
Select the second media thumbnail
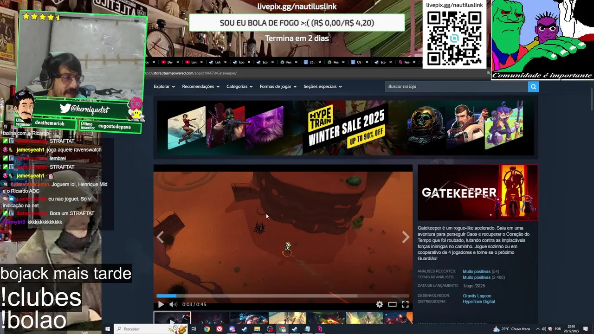tap(210, 318)
